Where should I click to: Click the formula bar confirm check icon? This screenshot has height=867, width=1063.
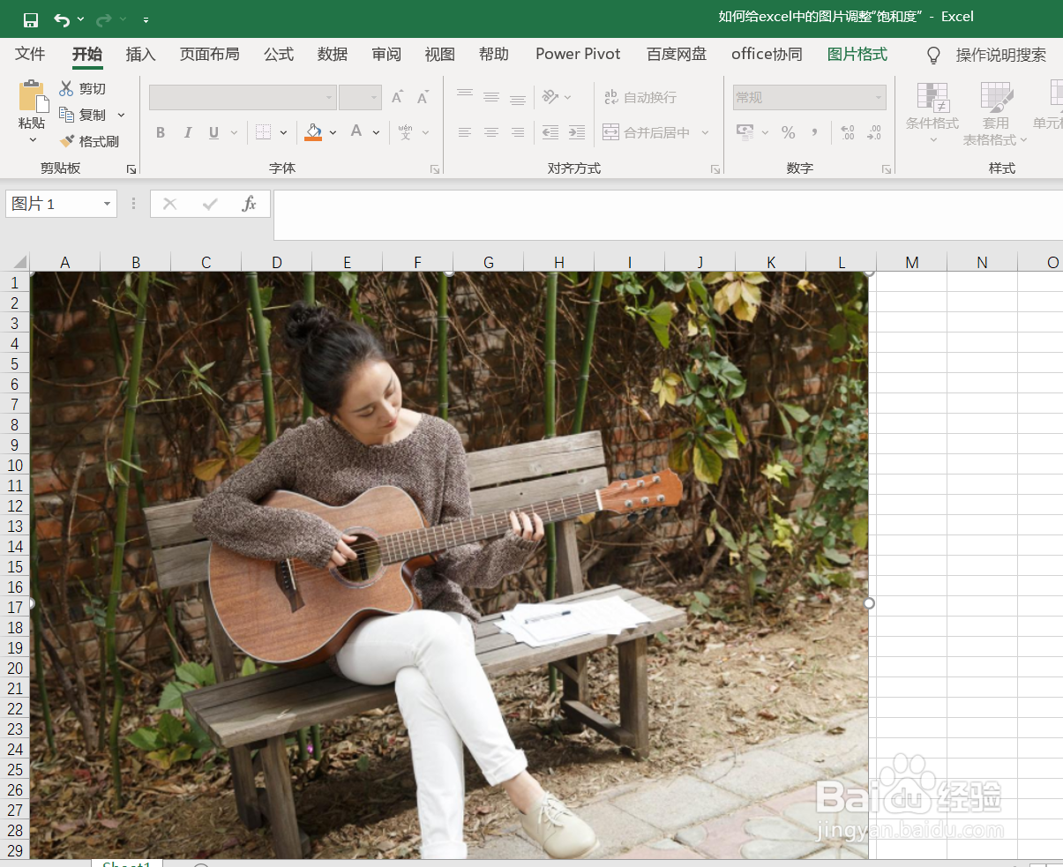pos(210,204)
